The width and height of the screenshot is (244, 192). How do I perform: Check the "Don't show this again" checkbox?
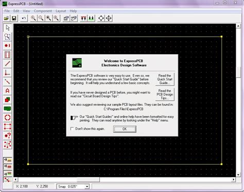point(72,129)
